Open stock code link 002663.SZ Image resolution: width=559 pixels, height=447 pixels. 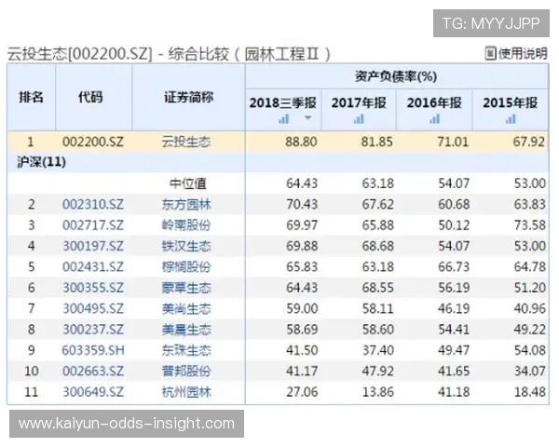(x=93, y=371)
